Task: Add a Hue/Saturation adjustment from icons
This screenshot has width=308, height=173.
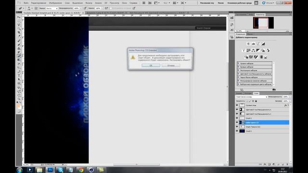Action: (x=248, y=50)
